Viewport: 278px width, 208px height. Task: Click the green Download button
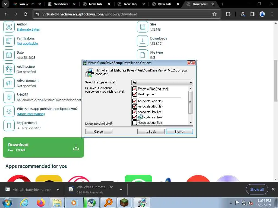coord(43,147)
